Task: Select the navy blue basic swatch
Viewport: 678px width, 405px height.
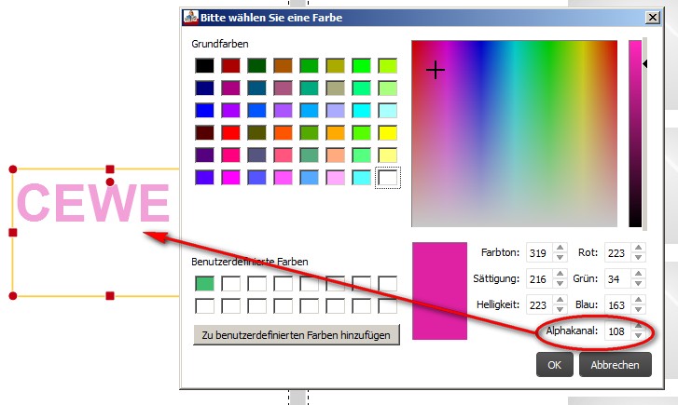Action: click(x=204, y=88)
